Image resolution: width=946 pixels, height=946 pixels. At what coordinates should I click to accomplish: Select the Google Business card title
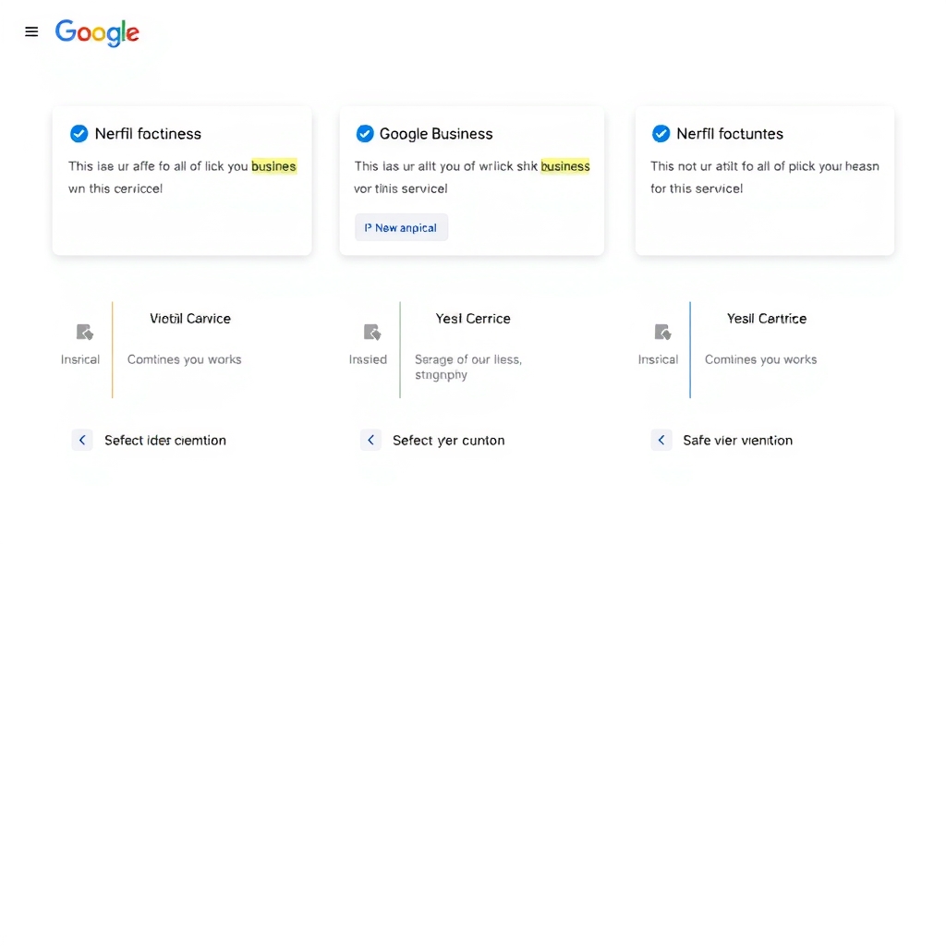(436, 134)
